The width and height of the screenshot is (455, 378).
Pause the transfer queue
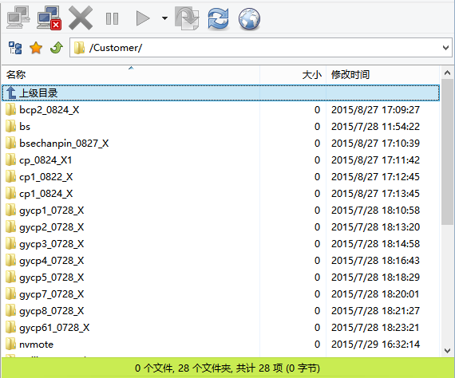pyautogui.click(x=112, y=19)
